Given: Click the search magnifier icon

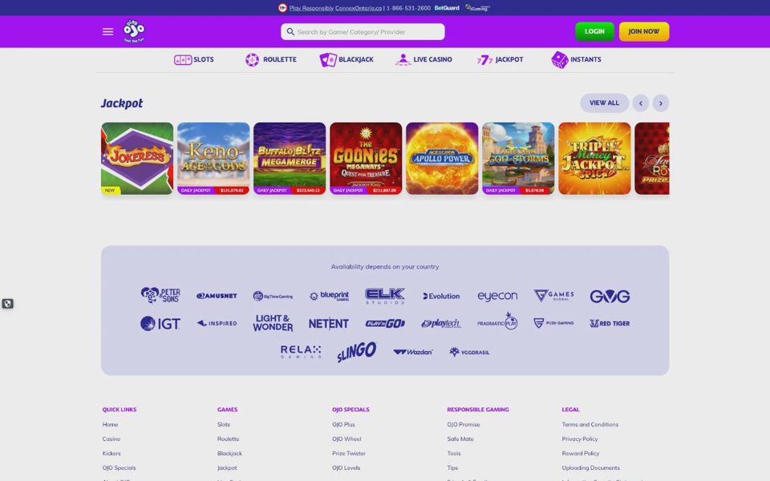Looking at the screenshot, I should (x=290, y=32).
